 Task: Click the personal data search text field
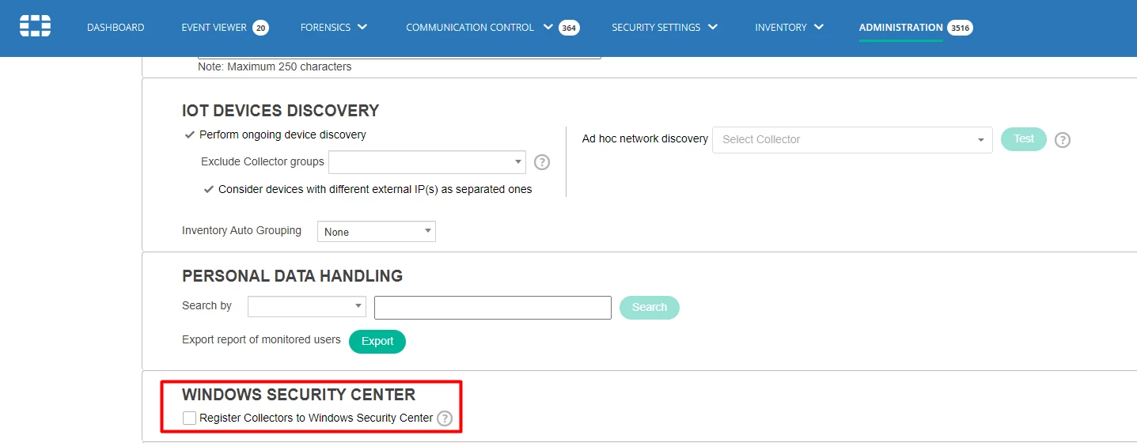point(493,308)
